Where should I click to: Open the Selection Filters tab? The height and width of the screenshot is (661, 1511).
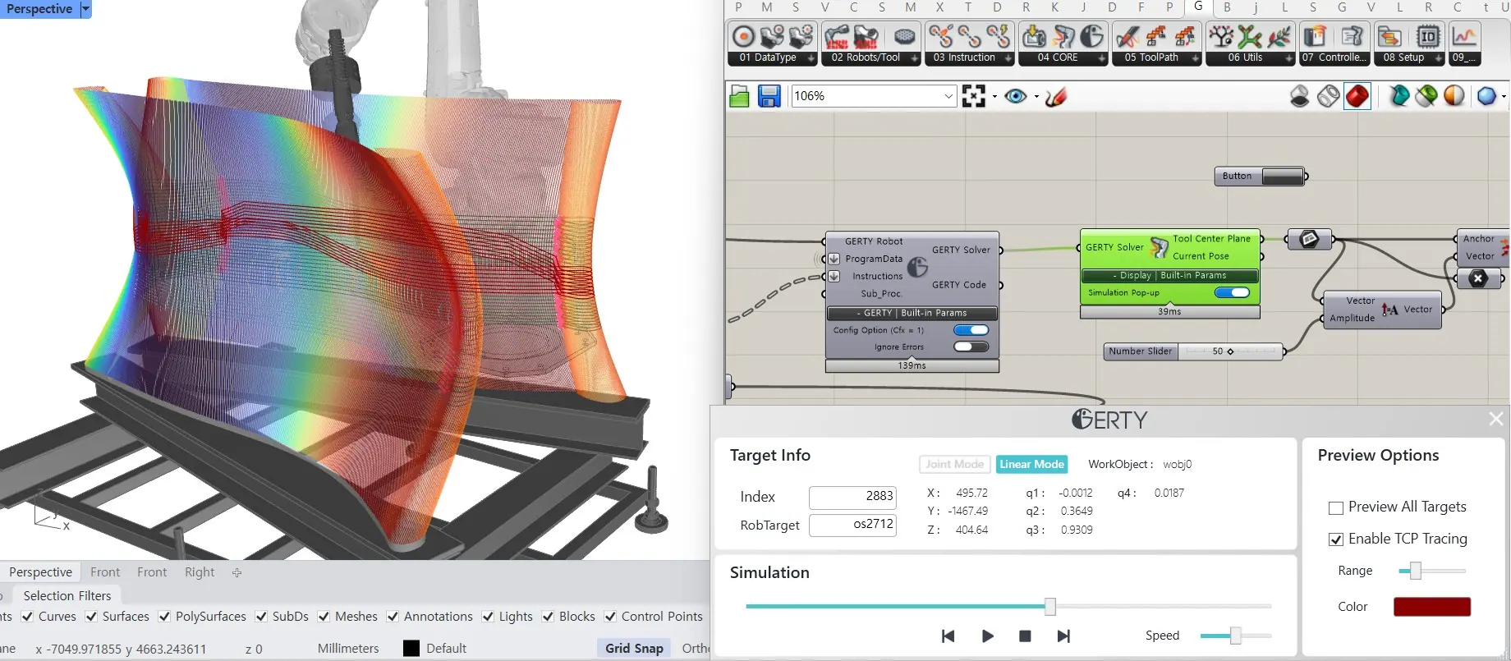(x=67, y=596)
